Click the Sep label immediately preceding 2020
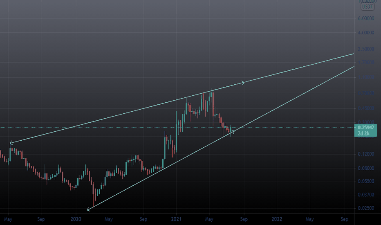 point(41,219)
